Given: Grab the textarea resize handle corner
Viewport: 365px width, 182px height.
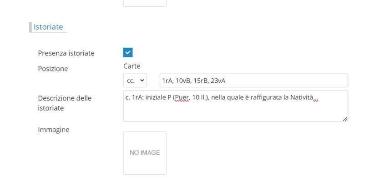Looking at the screenshot, I should pyautogui.click(x=345, y=119).
